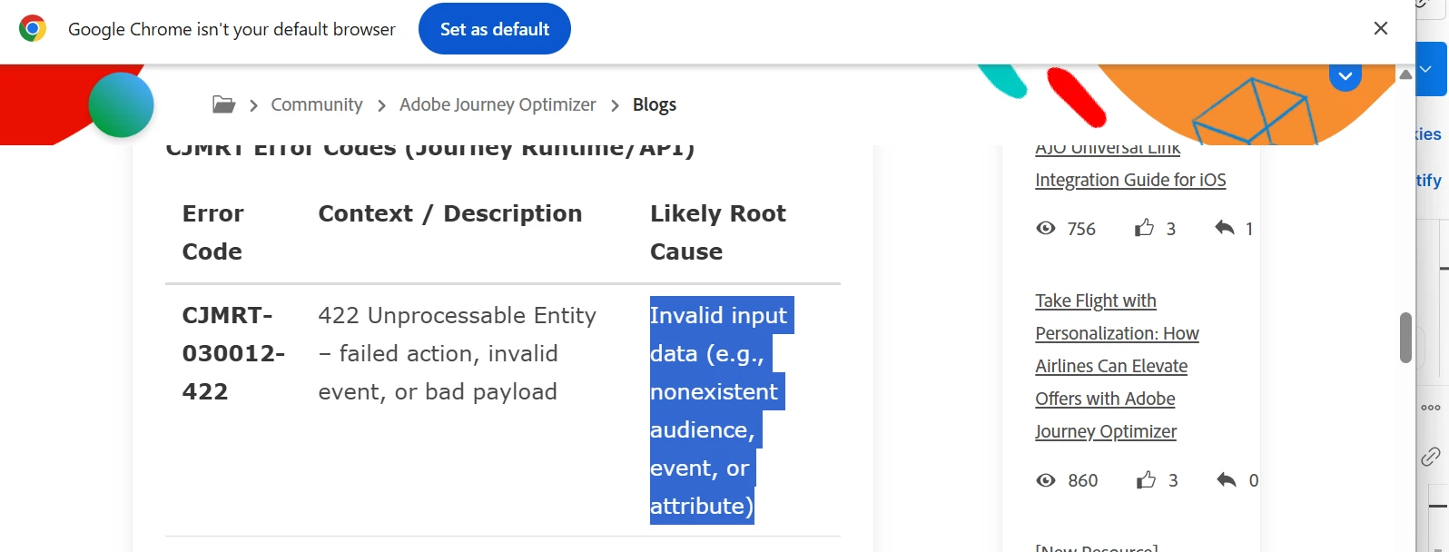
Task: Click reply arrow icon next to 1
Action: click(x=1225, y=227)
